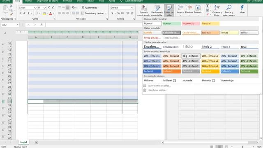Open the Archivo tab
This screenshot has width=263, height=148.
point(6,1)
